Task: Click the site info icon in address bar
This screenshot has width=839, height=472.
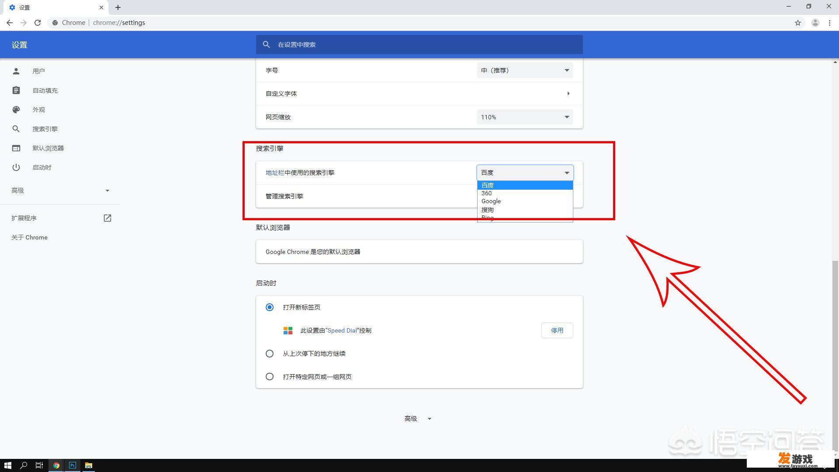Action: click(55, 23)
